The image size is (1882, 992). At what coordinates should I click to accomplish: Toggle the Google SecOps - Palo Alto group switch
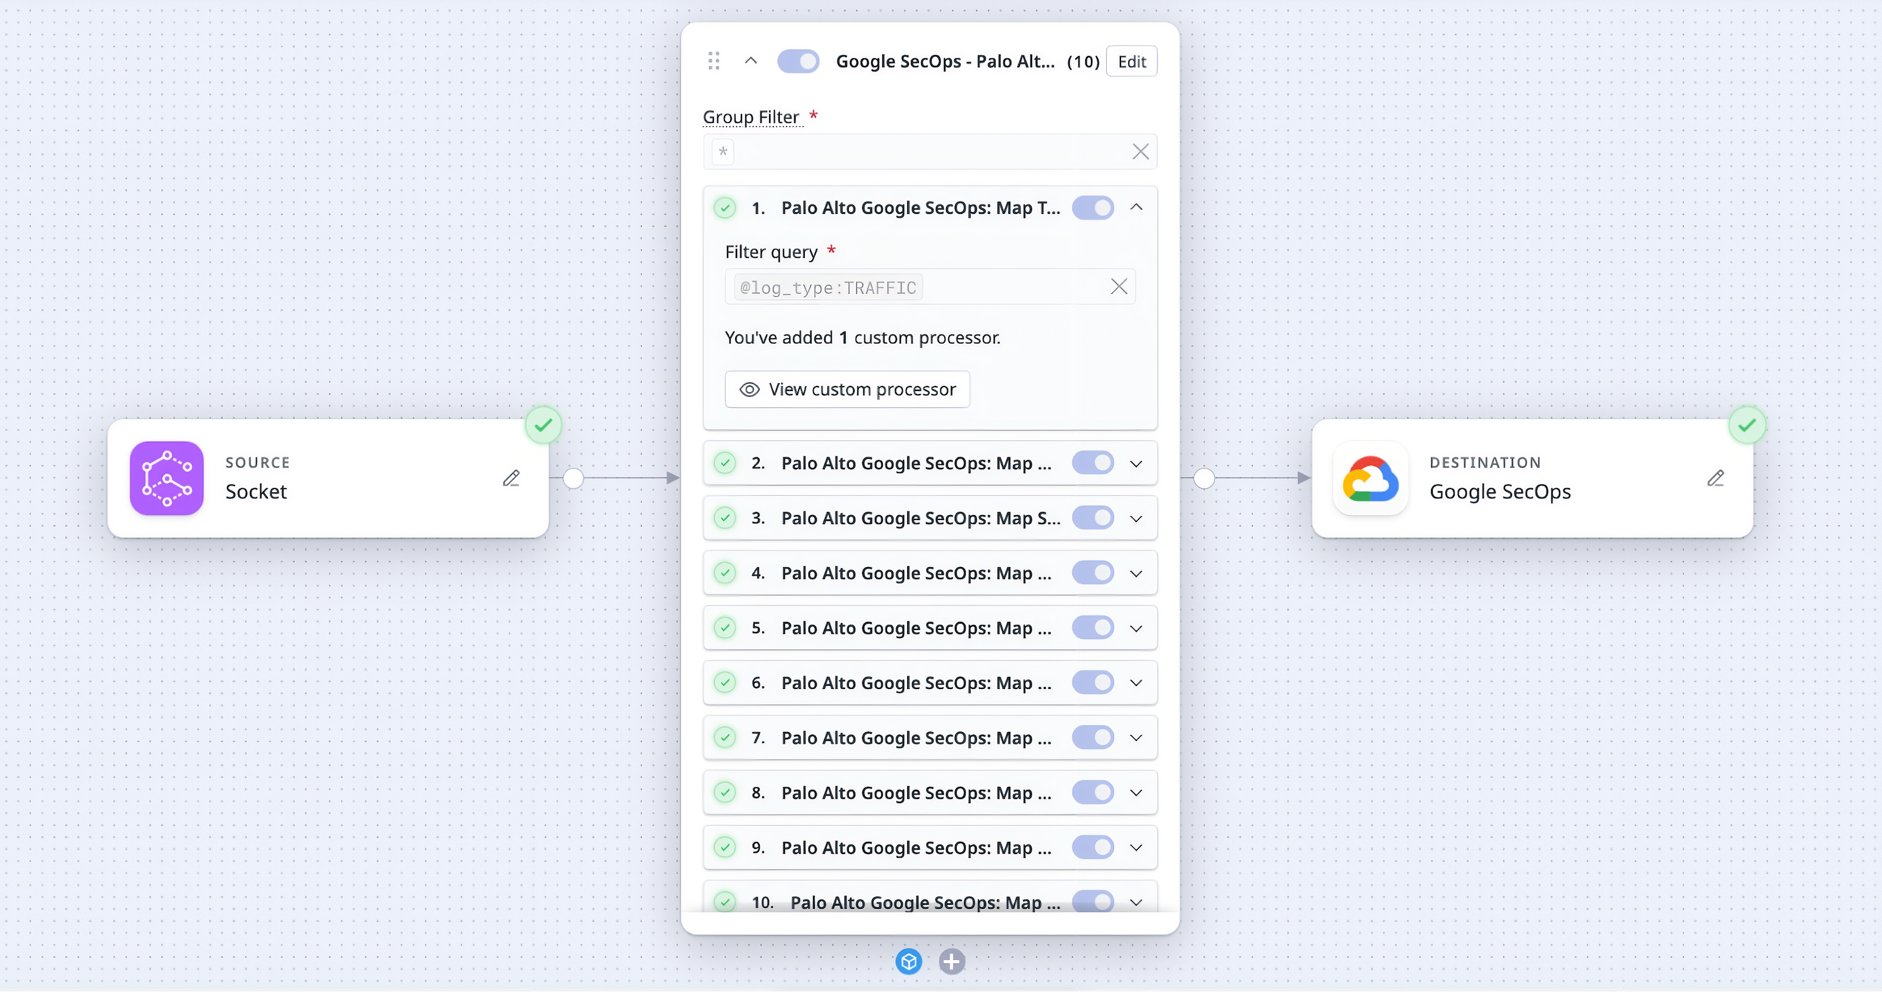[x=798, y=61]
